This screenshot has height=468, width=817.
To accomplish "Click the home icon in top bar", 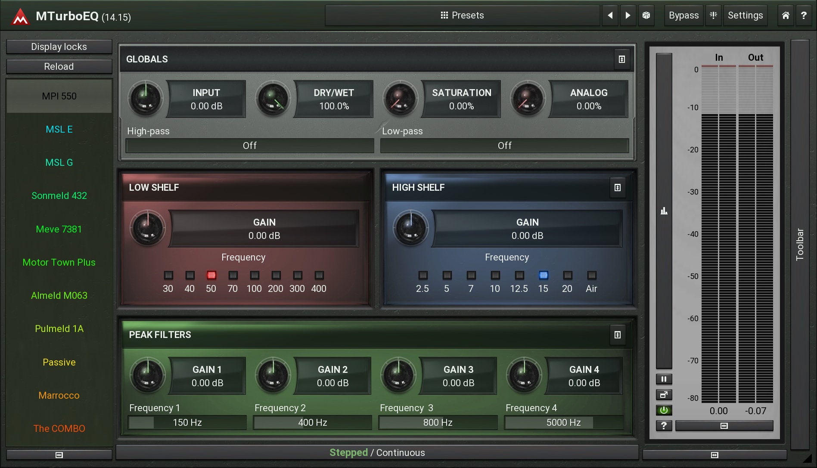I will [x=786, y=15].
